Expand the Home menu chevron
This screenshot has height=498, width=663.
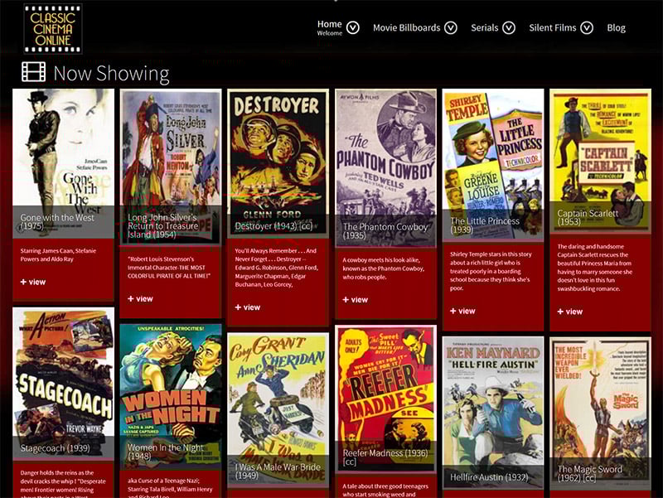[353, 28]
